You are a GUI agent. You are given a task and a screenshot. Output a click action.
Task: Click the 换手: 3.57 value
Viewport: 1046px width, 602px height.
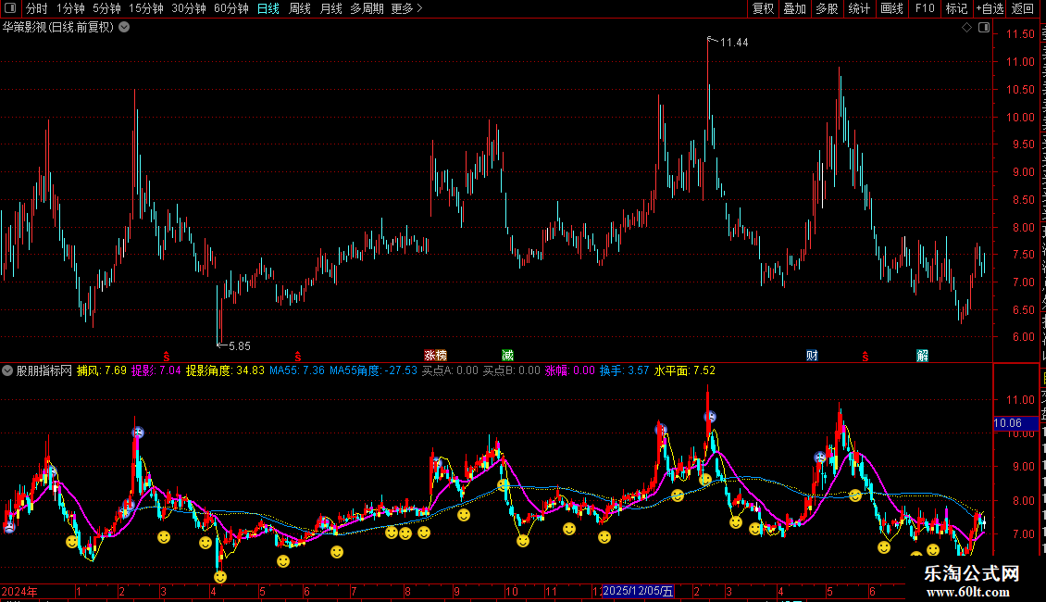click(625, 370)
